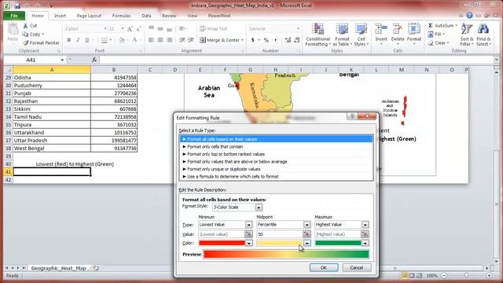Click the zoom slider in status bar
This screenshot has width=503, height=283.
point(466,275)
